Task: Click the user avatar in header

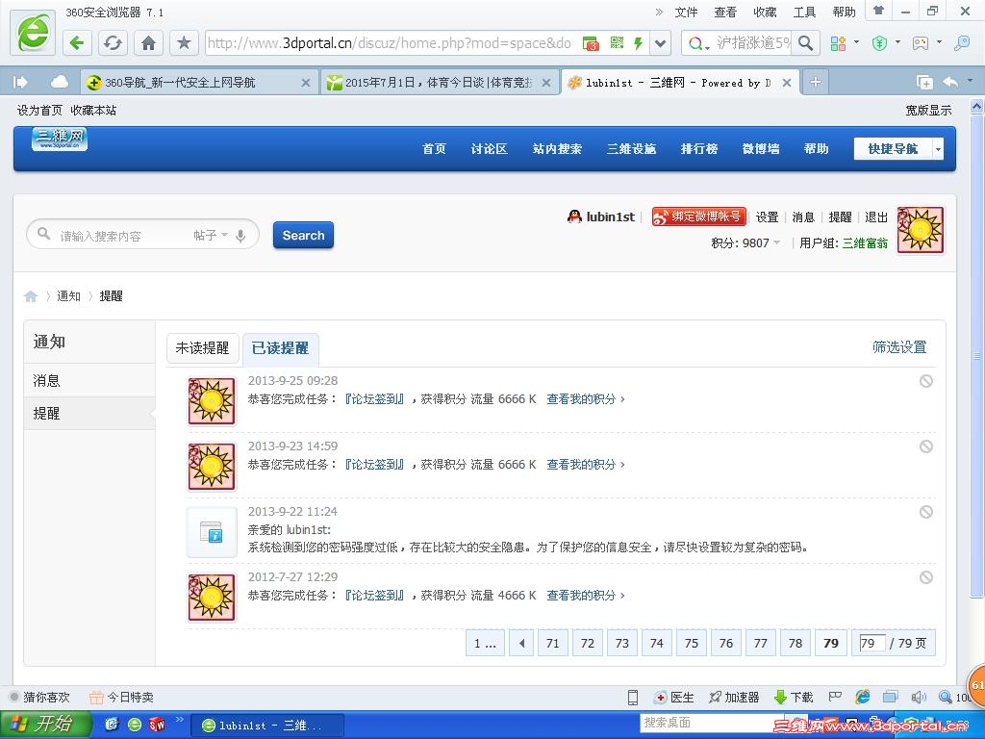Action: tap(921, 230)
